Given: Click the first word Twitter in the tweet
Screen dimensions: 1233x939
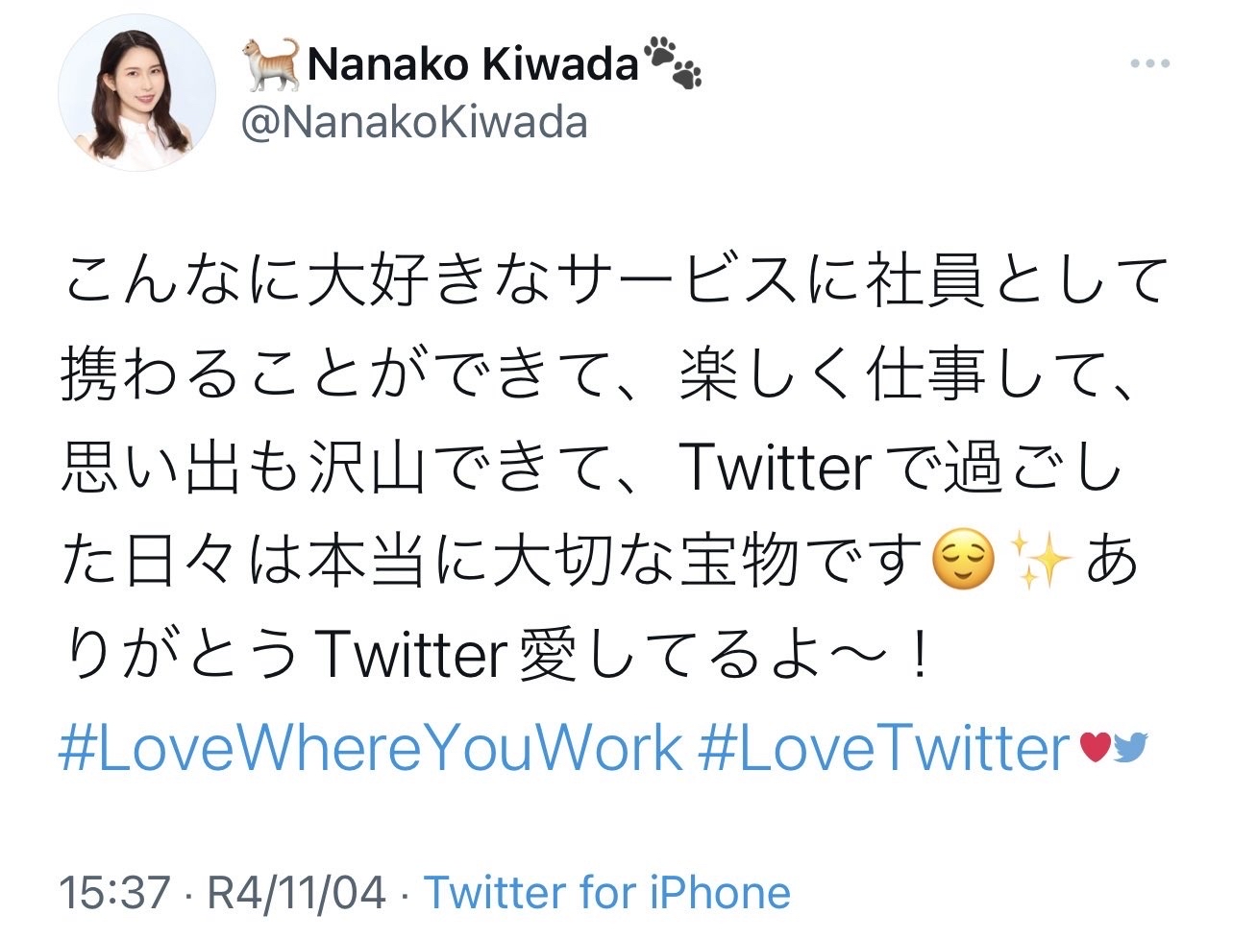Looking at the screenshot, I should click(775, 469).
